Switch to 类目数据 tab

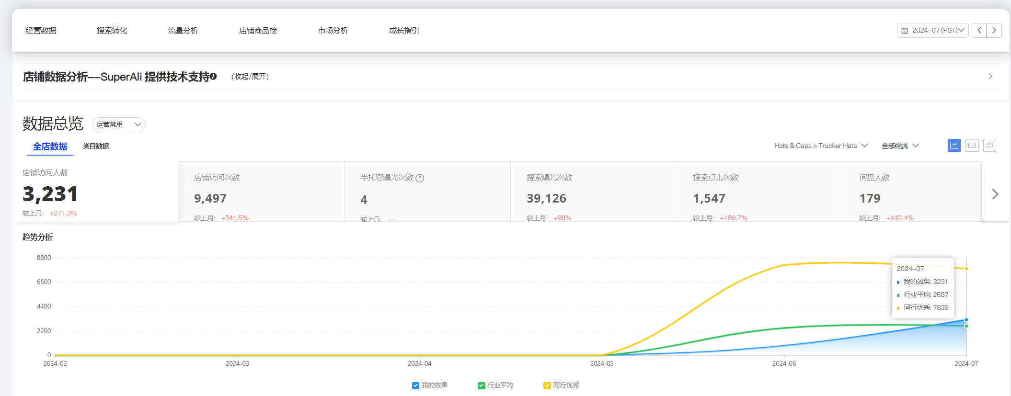coord(96,146)
